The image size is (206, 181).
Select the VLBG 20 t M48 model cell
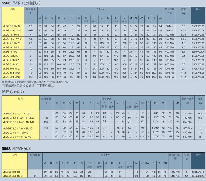[x=11, y=77]
